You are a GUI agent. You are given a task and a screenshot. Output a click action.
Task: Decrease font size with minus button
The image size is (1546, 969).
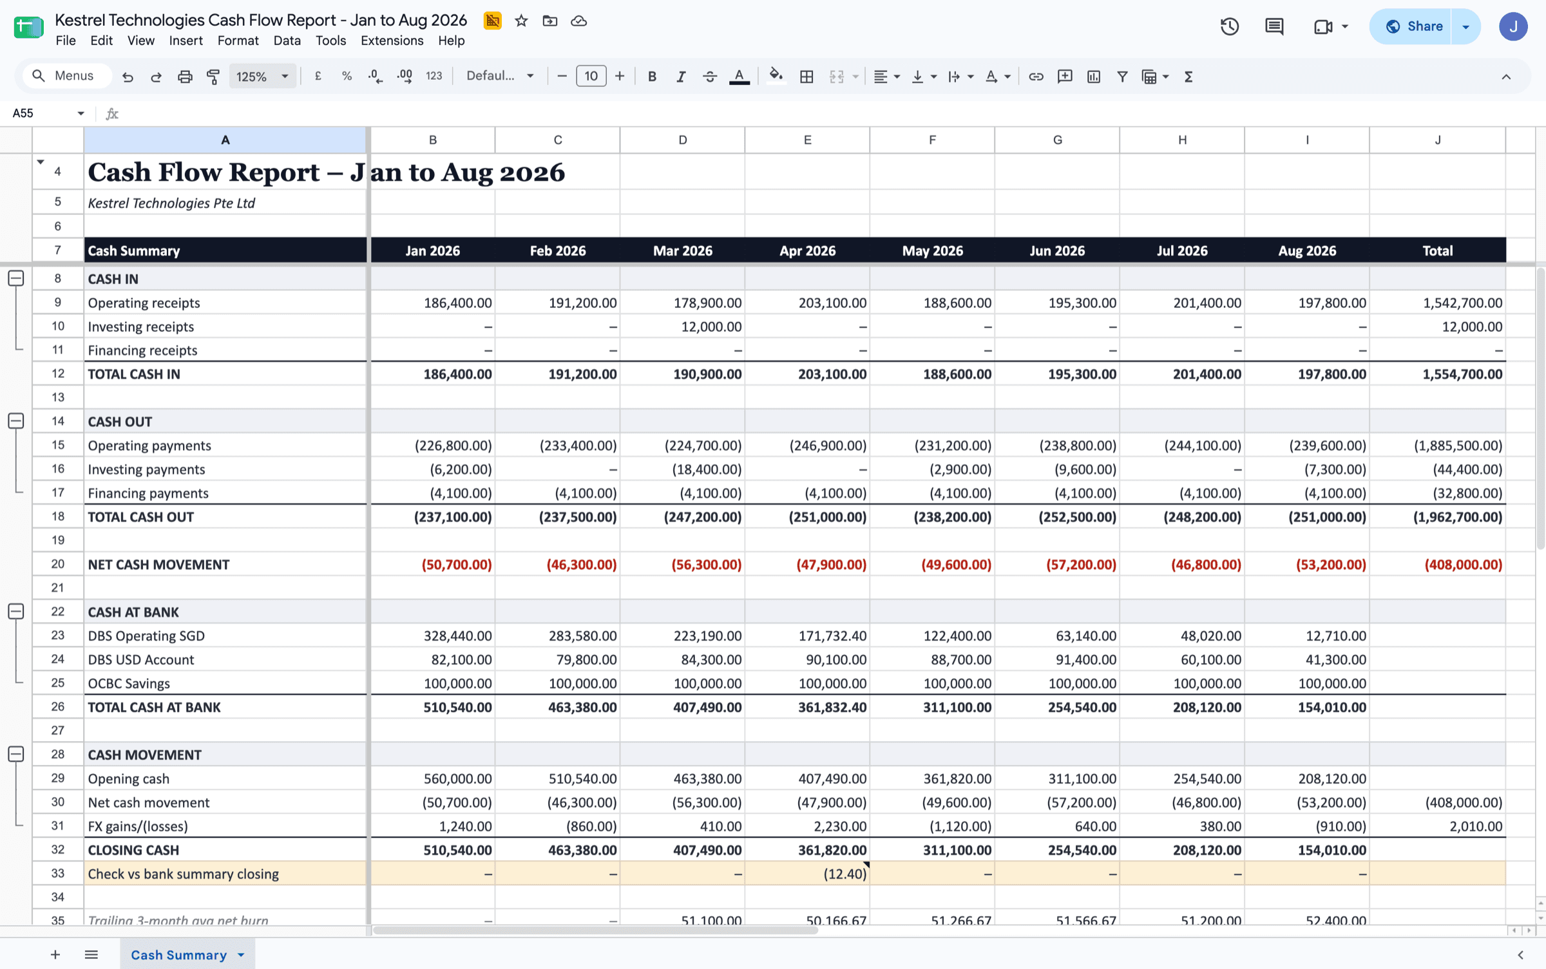[x=562, y=77]
